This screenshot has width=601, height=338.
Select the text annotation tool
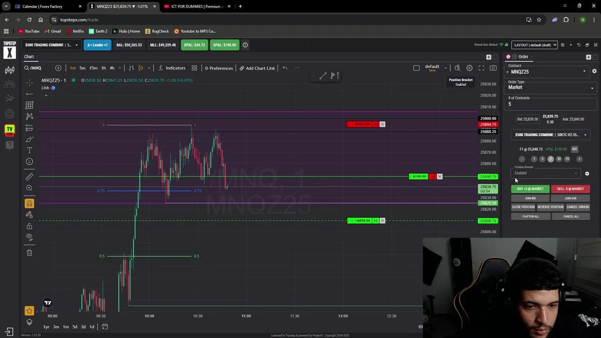[x=30, y=150]
